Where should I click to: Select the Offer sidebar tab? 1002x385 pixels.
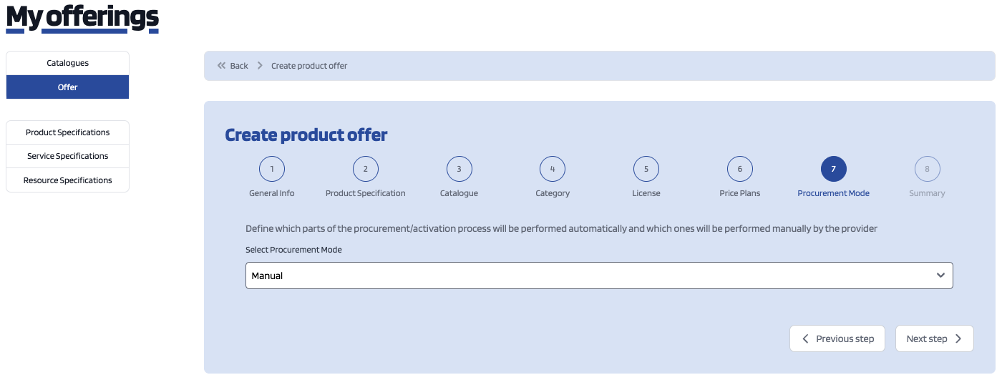point(68,87)
